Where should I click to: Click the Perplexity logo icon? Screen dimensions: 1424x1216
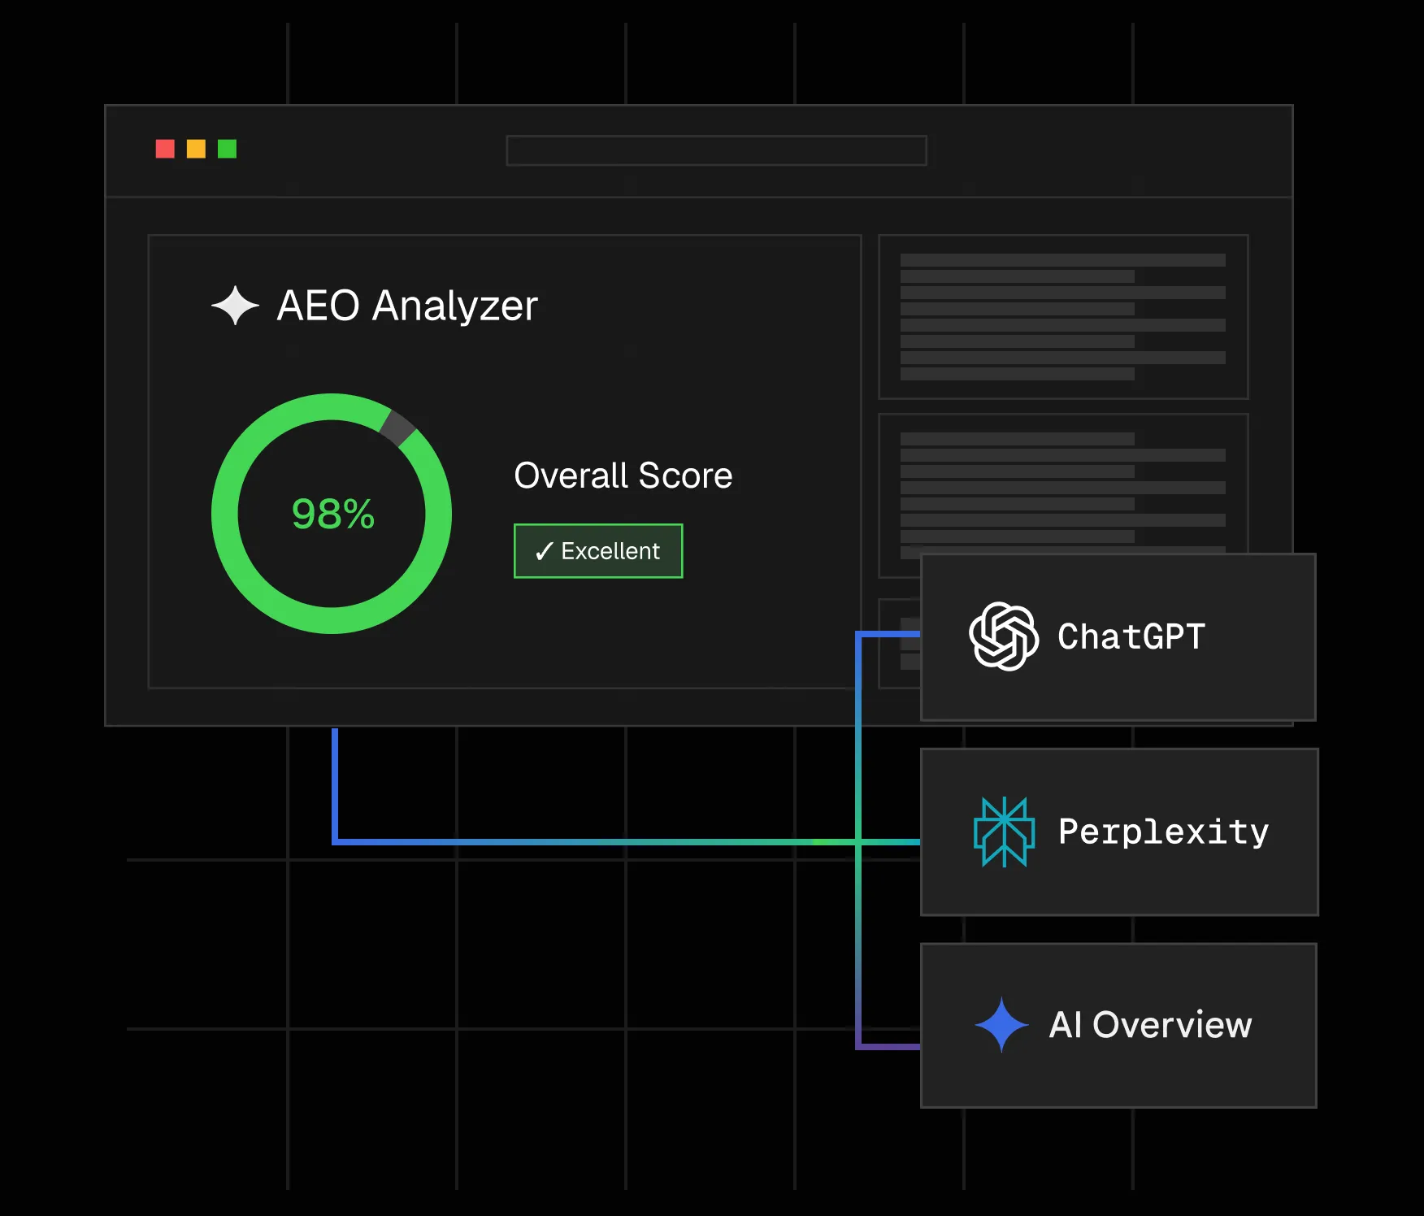[1004, 832]
